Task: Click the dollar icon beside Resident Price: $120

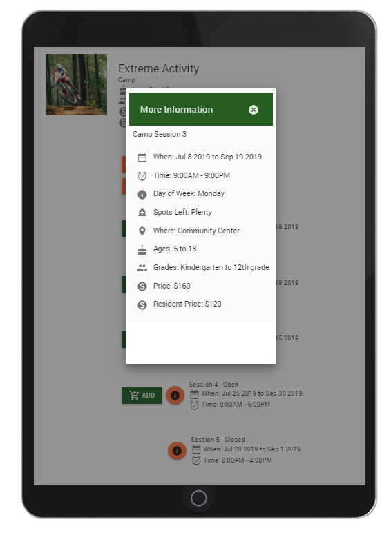Action: (x=142, y=304)
